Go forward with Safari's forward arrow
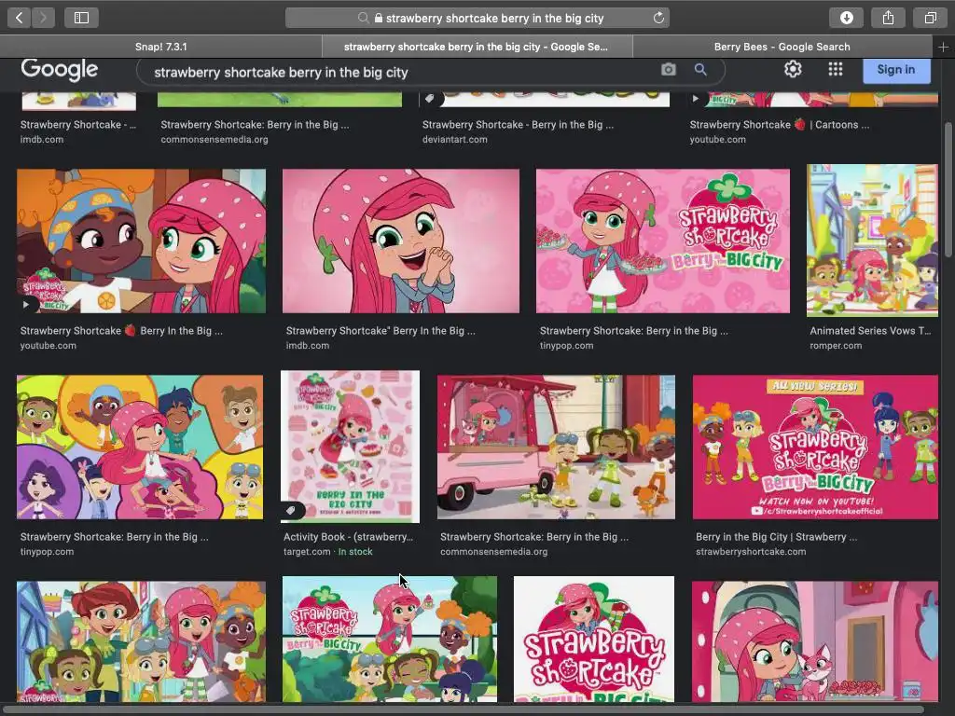This screenshot has height=716, width=955. (x=43, y=18)
